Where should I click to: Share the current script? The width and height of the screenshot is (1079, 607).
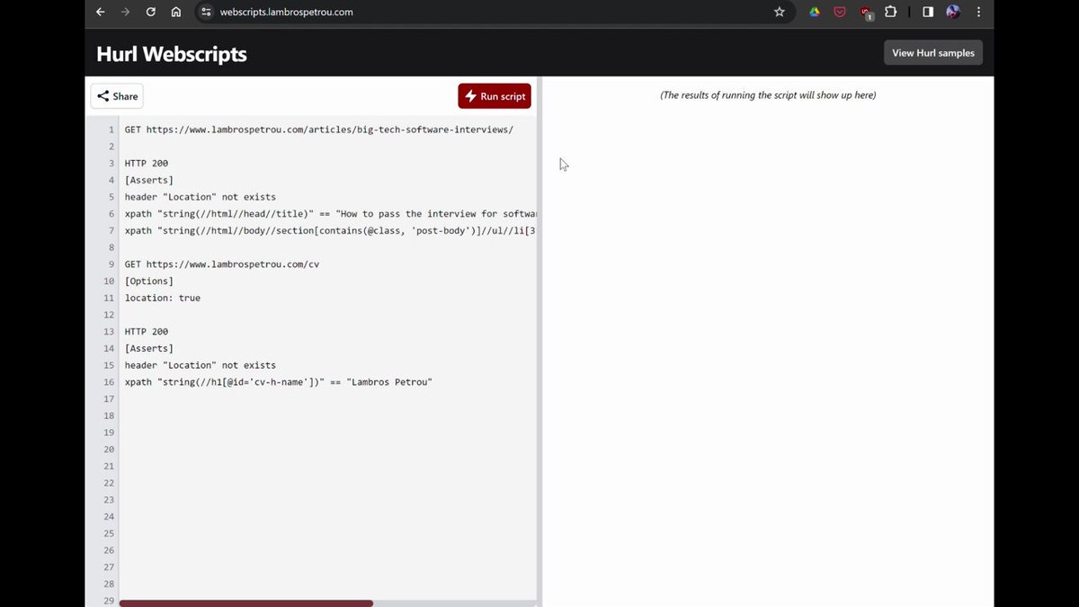coord(117,96)
